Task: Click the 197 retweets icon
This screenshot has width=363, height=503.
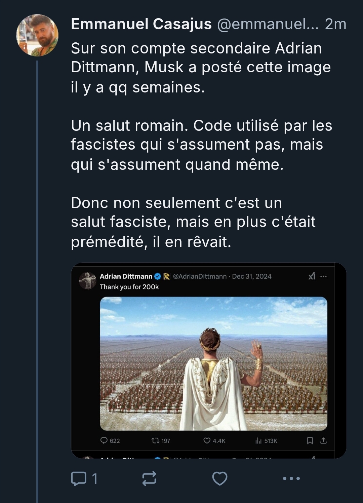Action: tap(155, 440)
